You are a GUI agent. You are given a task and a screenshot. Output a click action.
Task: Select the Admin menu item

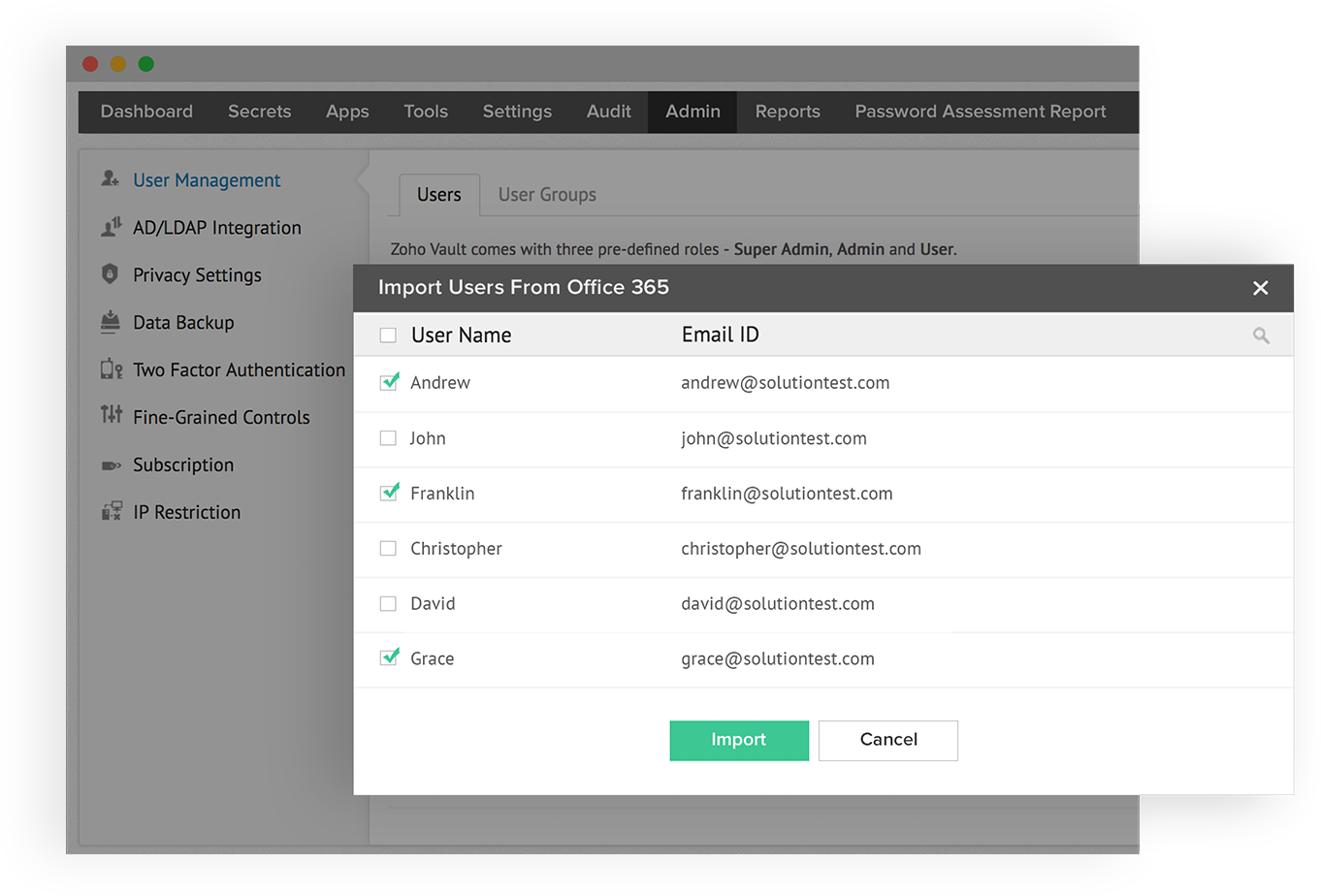pyautogui.click(x=693, y=112)
